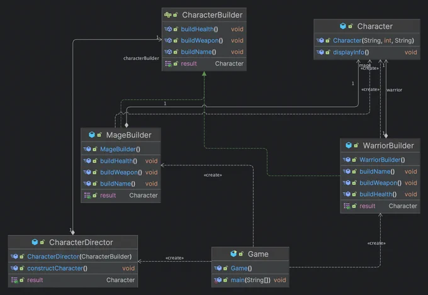
Task: Click the constructor icon beside MageBuilder()
Action: pyautogui.click(x=87, y=149)
